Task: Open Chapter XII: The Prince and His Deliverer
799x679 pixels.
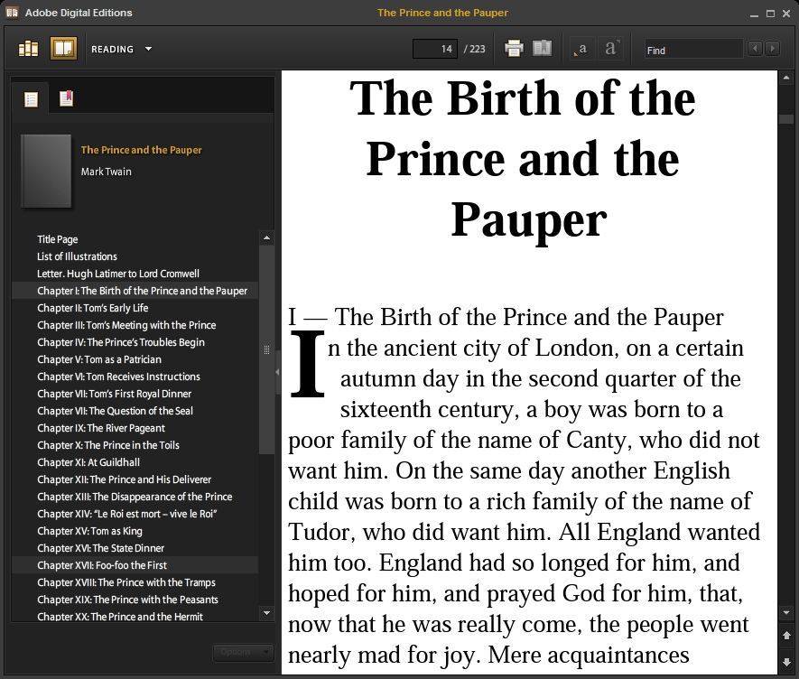Action: 124,479
